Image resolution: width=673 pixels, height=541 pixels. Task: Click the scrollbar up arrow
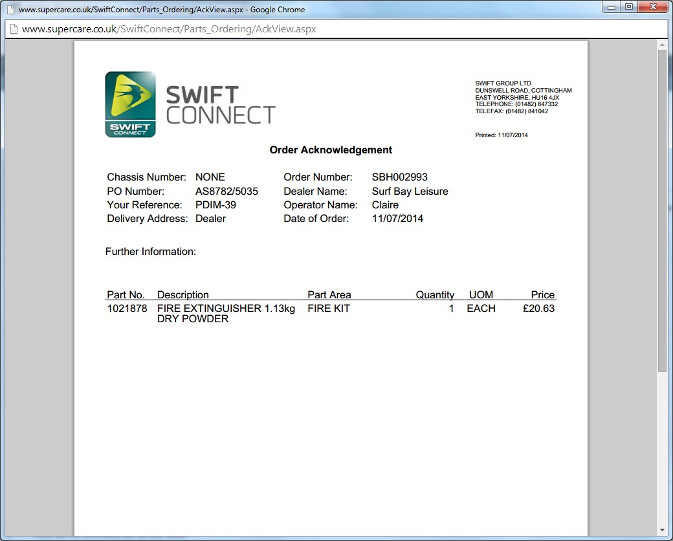pos(662,45)
